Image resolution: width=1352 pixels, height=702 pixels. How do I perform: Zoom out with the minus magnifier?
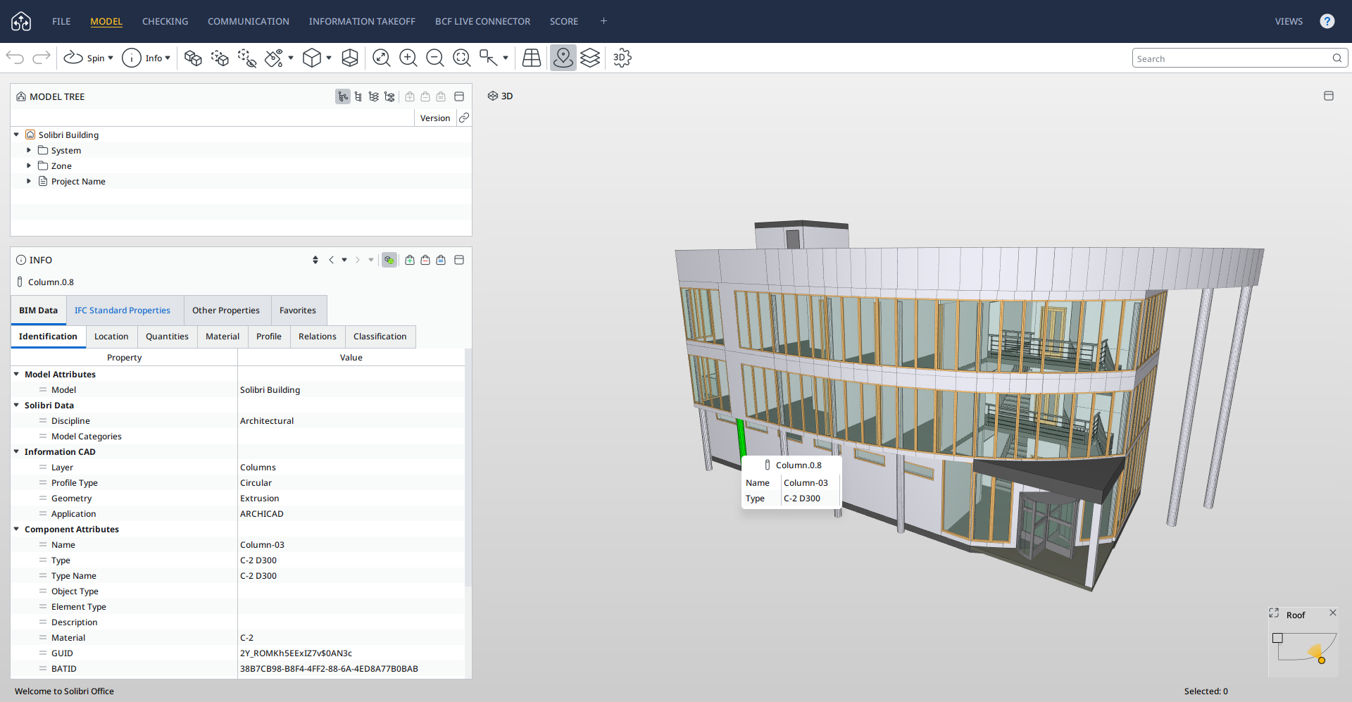[x=435, y=58]
